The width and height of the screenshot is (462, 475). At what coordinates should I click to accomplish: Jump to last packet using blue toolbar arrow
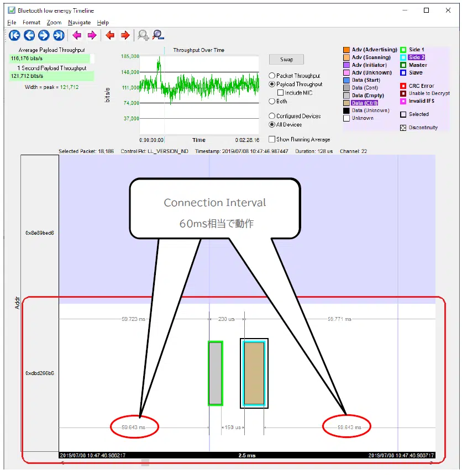point(59,35)
